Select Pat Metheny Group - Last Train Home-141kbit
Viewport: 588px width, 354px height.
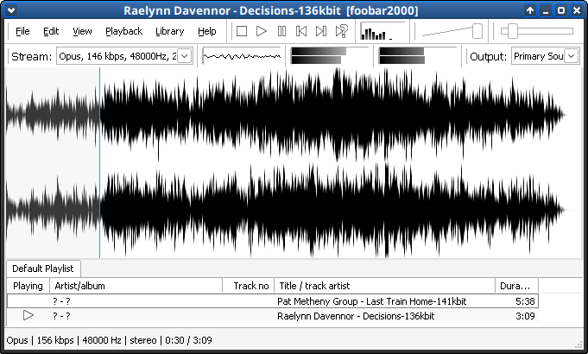(x=273, y=301)
